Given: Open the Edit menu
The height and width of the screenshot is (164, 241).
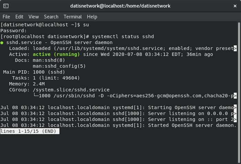Looking at the screenshot, I should [x=19, y=17].
